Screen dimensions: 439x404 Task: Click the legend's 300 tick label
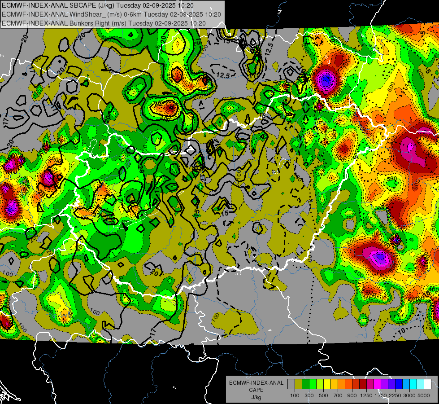coord(309,395)
